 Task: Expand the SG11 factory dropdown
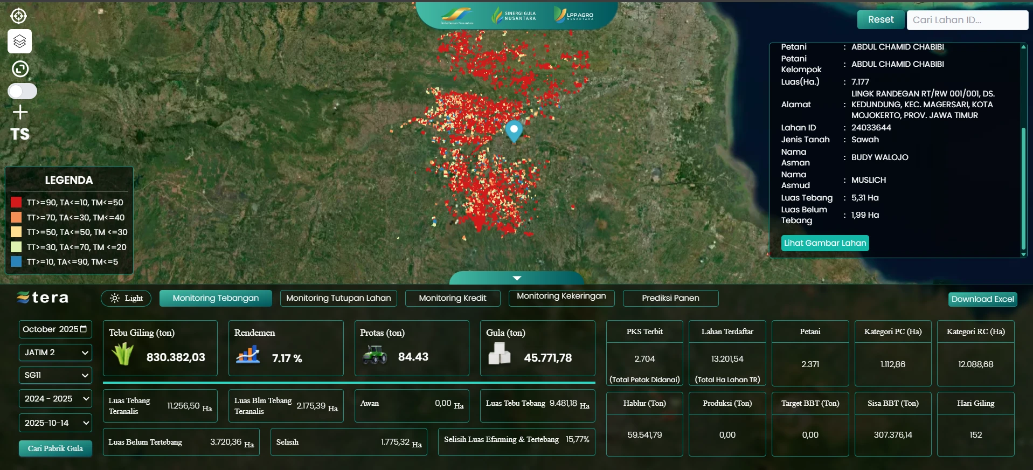56,375
